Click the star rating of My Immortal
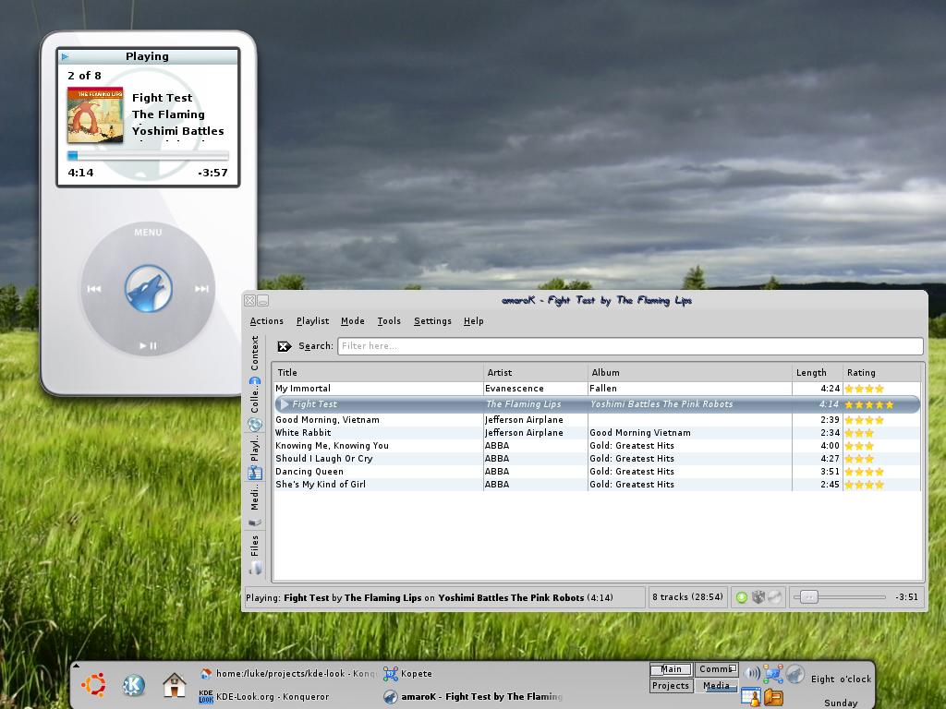This screenshot has height=709, width=946. pos(864,389)
